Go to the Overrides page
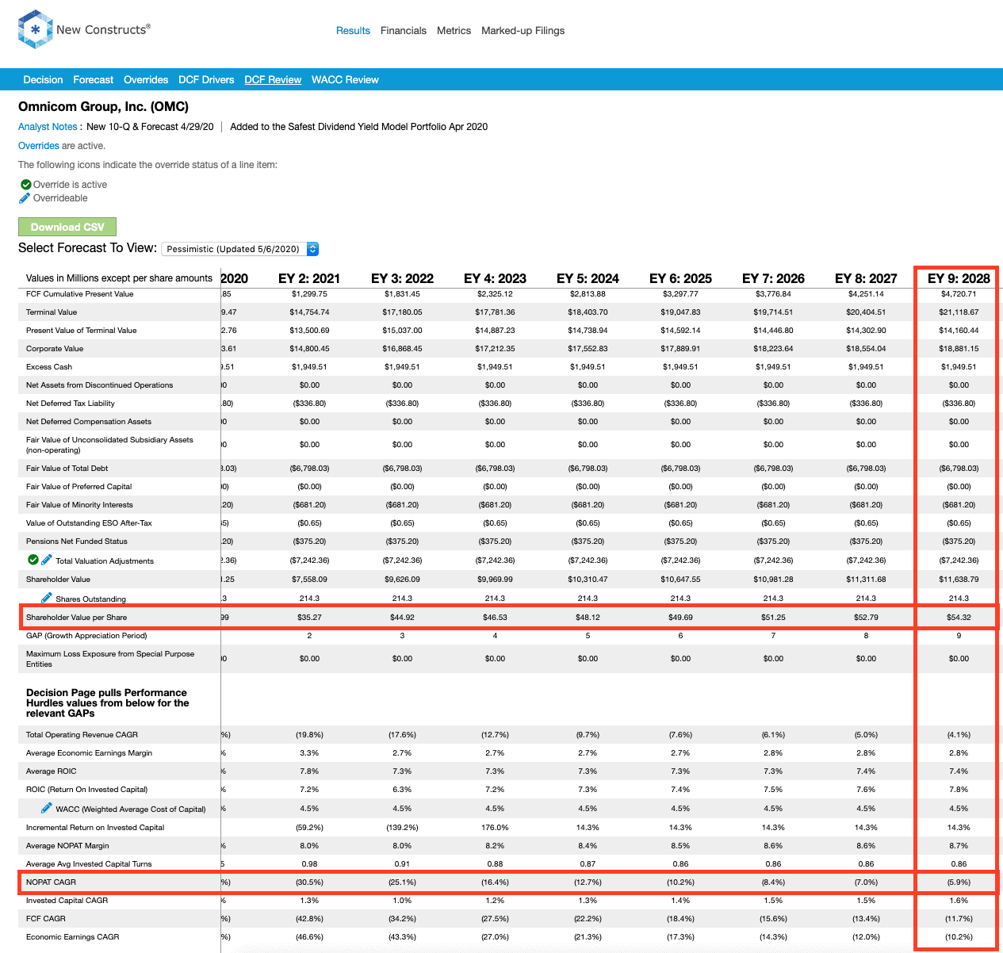Image resolution: width=1003 pixels, height=953 pixels. pos(146,80)
